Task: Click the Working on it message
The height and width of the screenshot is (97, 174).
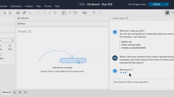Action: pos(126,70)
